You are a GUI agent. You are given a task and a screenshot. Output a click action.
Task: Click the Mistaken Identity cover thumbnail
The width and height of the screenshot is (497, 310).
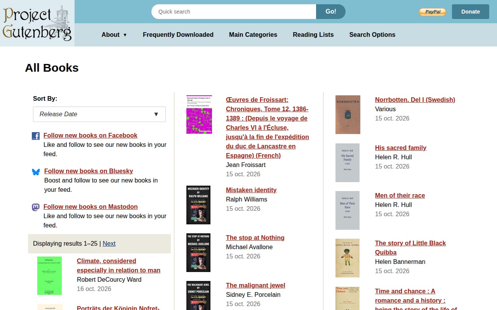(198, 205)
